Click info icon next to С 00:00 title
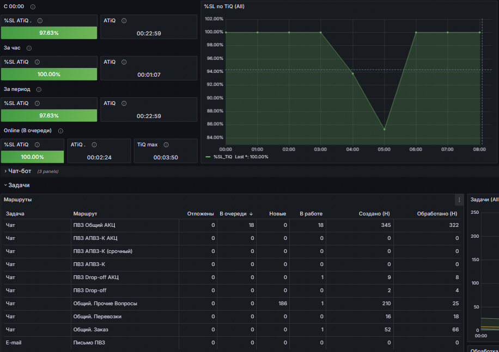The width and height of the screenshot is (499, 352). tap(33, 7)
